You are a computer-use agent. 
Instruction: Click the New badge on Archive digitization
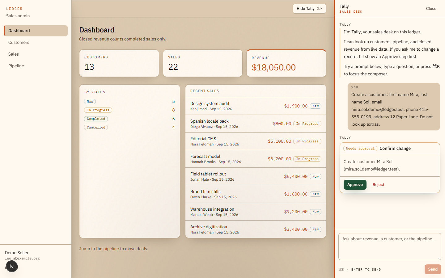pyautogui.click(x=316, y=229)
